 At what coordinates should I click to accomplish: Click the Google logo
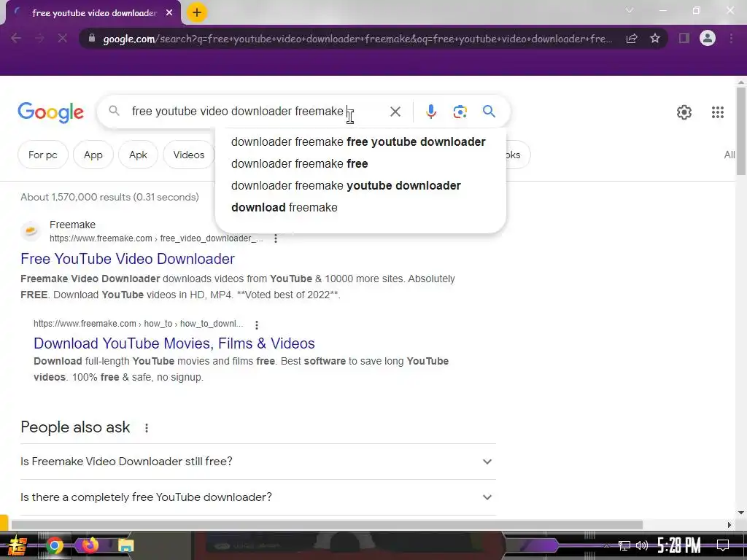[x=50, y=113]
